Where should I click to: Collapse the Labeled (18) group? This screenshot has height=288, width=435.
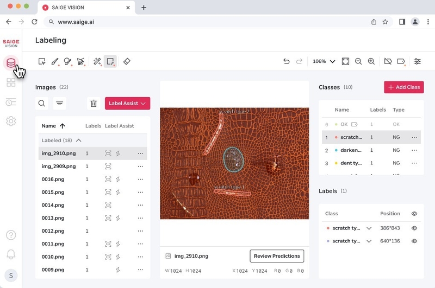[x=78, y=140]
